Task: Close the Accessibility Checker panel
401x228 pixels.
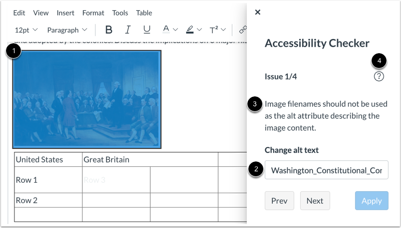Action: click(x=258, y=12)
